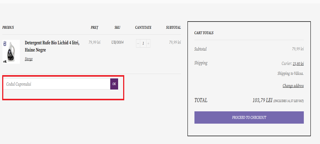
Task: Focus the Codul Cuponului input field
Action: (x=57, y=84)
